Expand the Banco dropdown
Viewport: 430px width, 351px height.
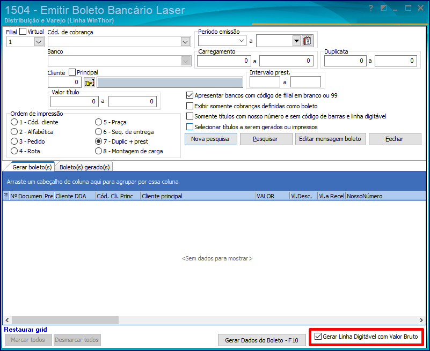186,61
